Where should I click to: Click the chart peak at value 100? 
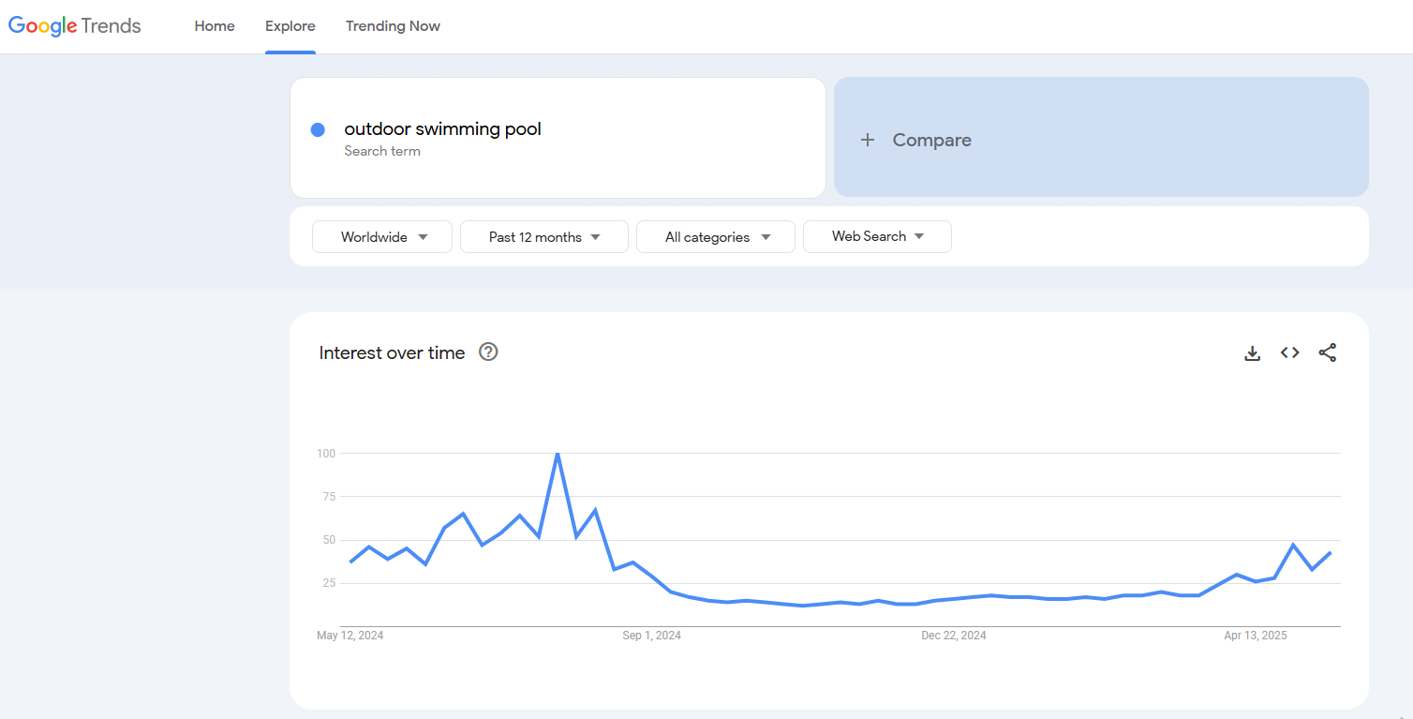[558, 454]
